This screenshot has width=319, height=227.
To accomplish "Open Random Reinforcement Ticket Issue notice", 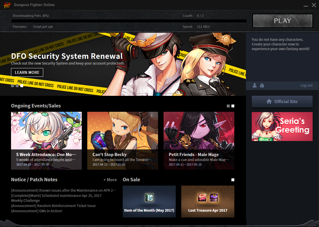I will click(53, 206).
